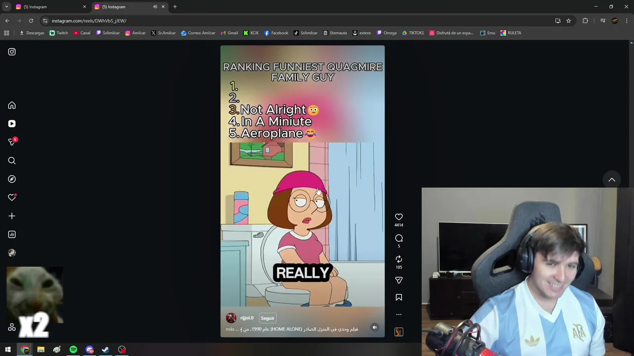Open OBS Studio from the taskbar

coord(122,350)
